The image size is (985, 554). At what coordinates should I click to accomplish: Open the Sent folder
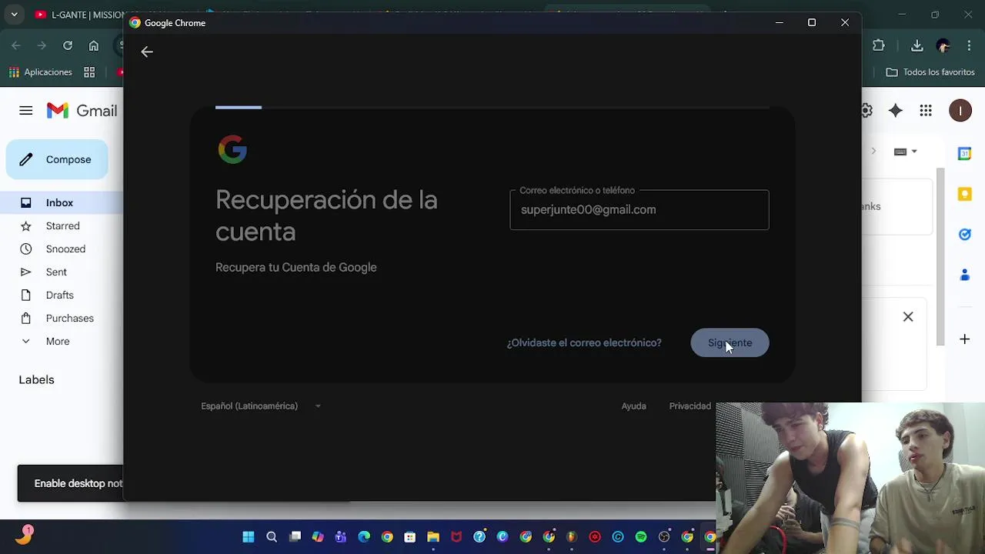56,272
